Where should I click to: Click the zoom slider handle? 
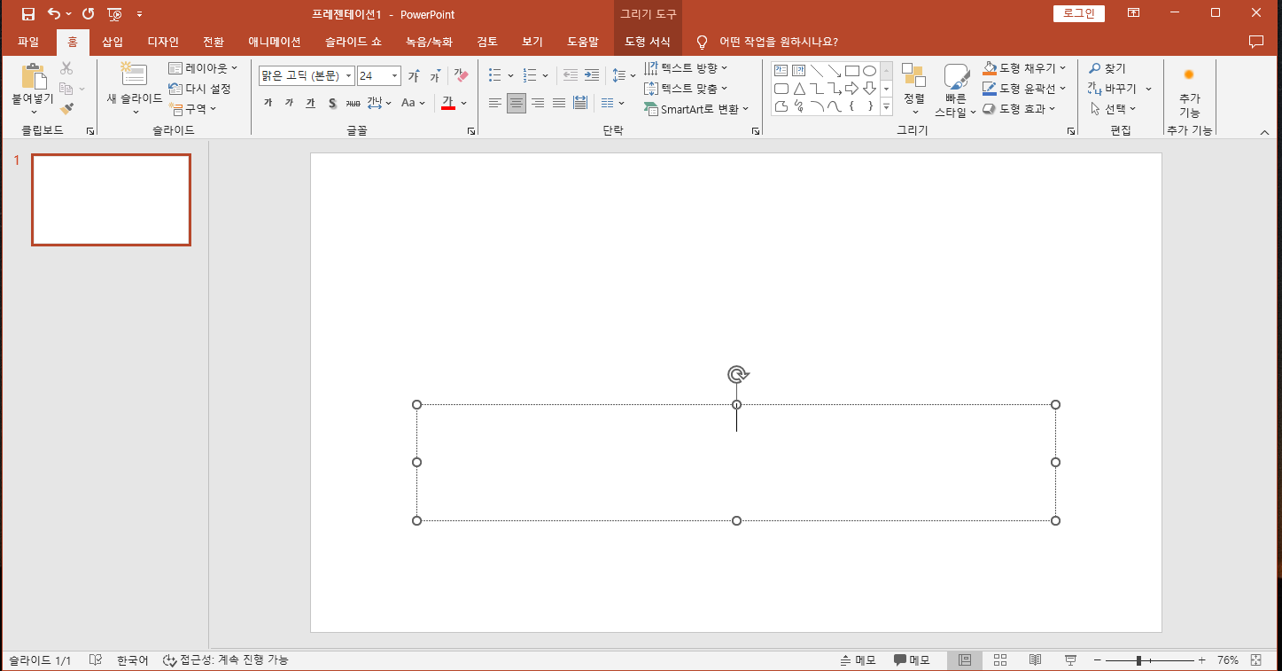[x=1138, y=660]
